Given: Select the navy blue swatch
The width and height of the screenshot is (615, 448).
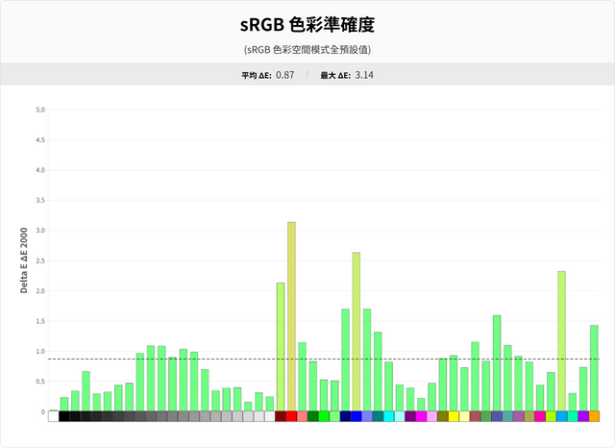Looking at the screenshot, I should click(x=346, y=416).
